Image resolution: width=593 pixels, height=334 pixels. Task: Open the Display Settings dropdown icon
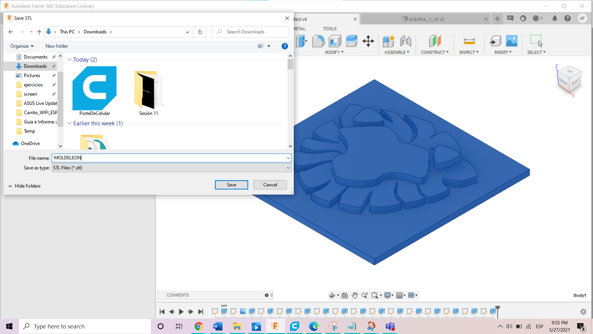tap(388, 295)
